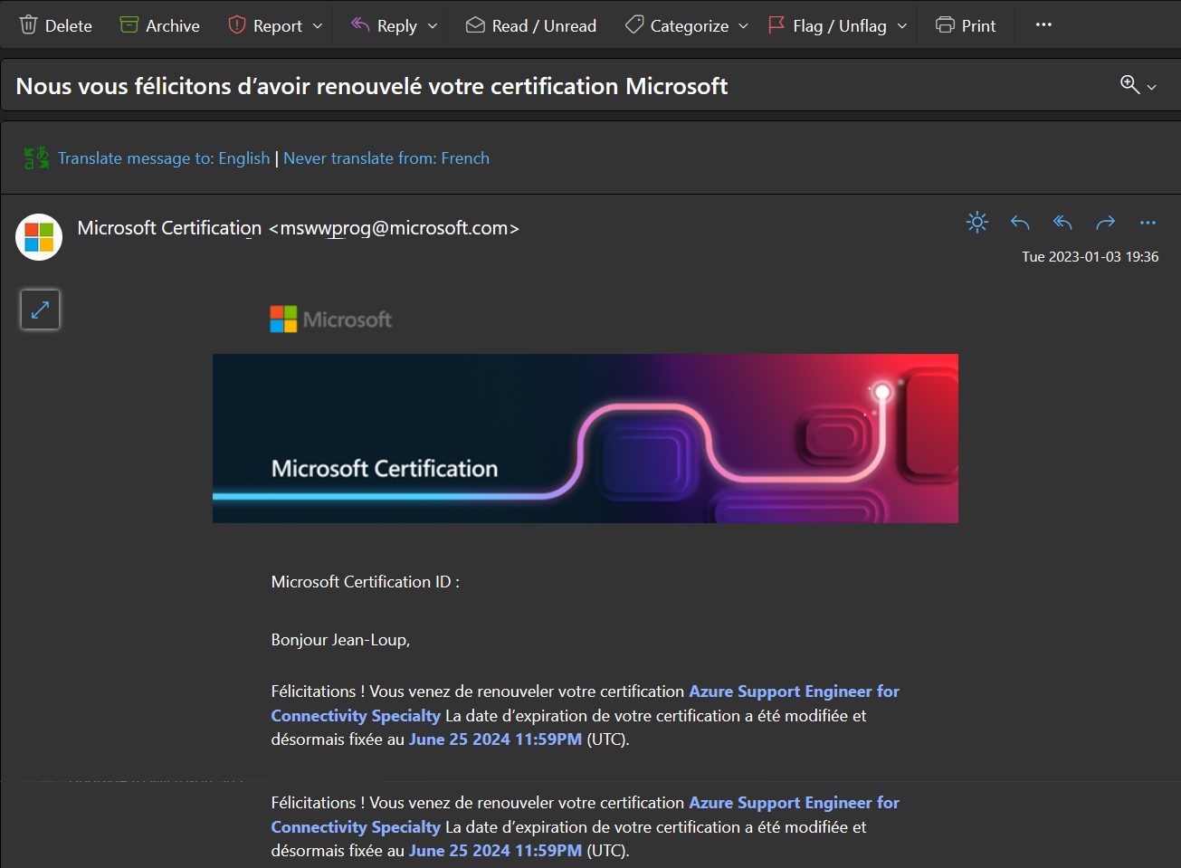Expand the conversation with the diagonal arrows button
Image resolution: width=1181 pixels, height=868 pixels.
[40, 310]
